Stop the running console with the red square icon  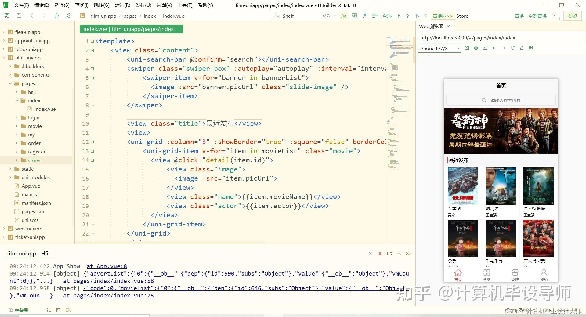380,254
